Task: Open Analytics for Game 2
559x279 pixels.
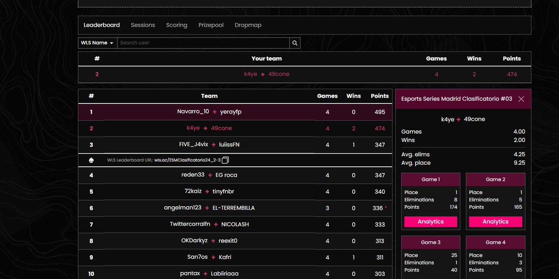Action: (x=496, y=222)
